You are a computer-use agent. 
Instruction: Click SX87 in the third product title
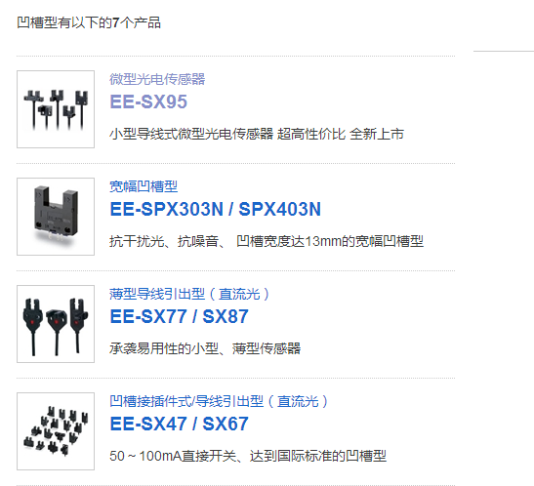pos(226,316)
